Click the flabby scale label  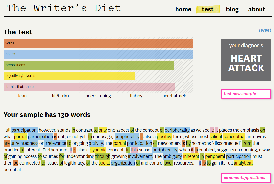136,96
